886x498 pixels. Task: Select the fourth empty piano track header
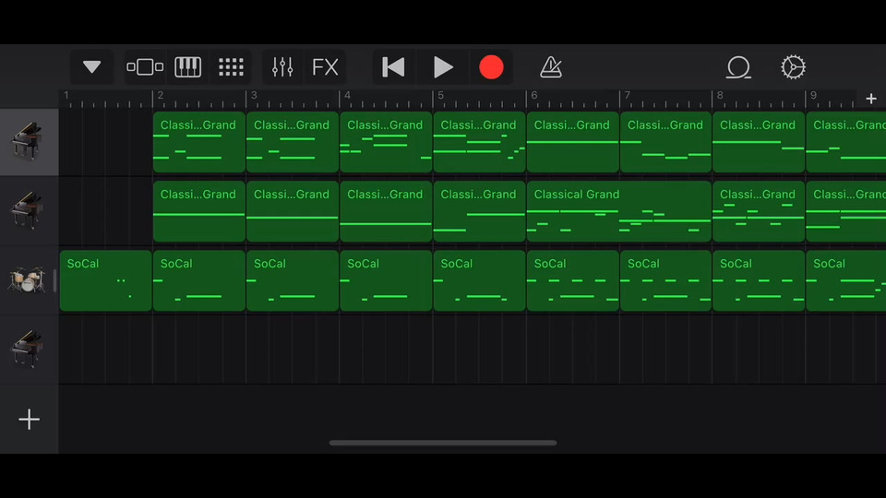click(x=29, y=349)
